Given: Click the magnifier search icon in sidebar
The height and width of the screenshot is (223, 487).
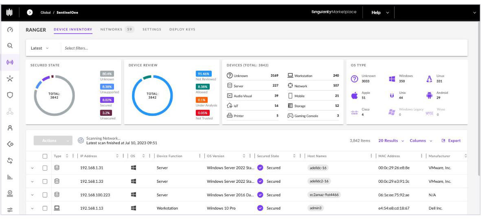Looking at the screenshot, I should coord(10,46).
